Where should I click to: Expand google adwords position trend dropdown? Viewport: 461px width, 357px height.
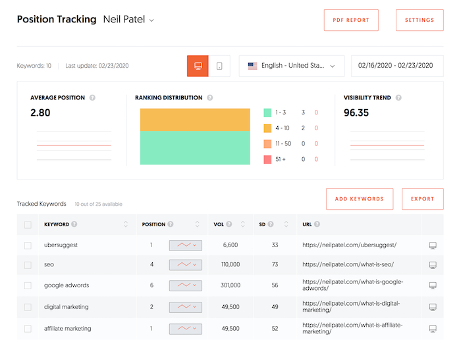(186, 285)
